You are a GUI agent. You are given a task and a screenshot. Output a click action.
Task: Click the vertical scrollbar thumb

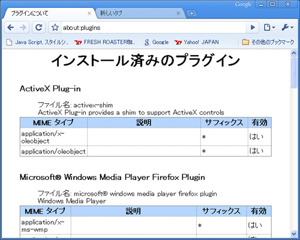pyautogui.click(x=293, y=73)
